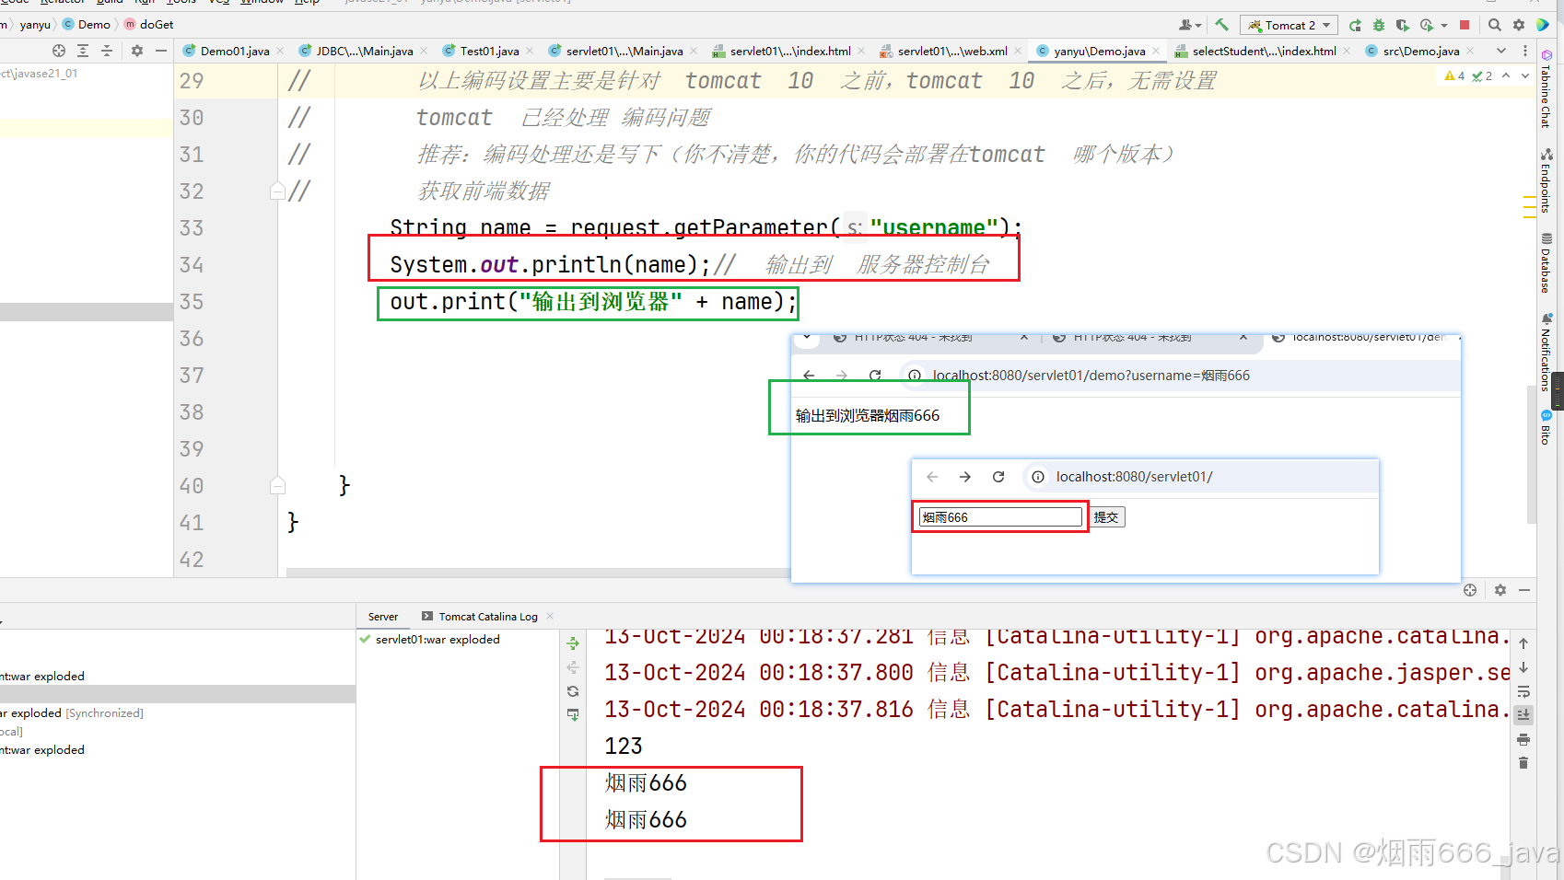Open IDE settings gear in the toolbar
This screenshot has height=880, width=1564.
coord(1519,25)
